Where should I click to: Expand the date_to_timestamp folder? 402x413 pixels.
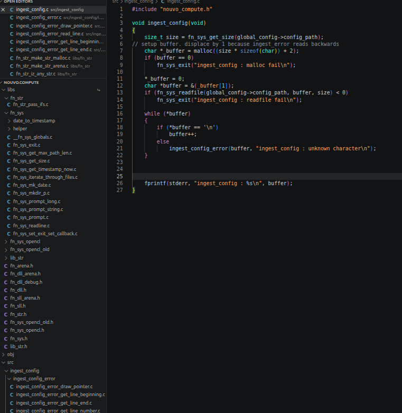(x=9, y=121)
